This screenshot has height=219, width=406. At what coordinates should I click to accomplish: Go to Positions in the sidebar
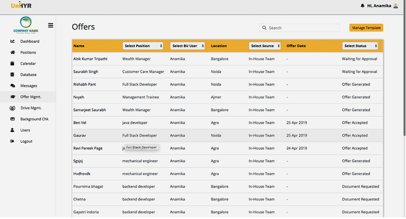pyautogui.click(x=28, y=52)
